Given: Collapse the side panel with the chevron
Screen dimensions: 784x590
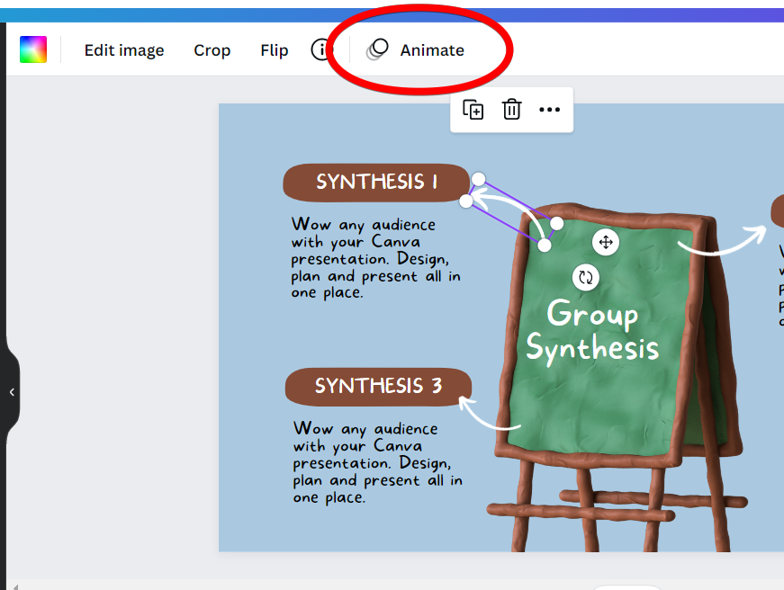Looking at the screenshot, I should click(x=12, y=392).
